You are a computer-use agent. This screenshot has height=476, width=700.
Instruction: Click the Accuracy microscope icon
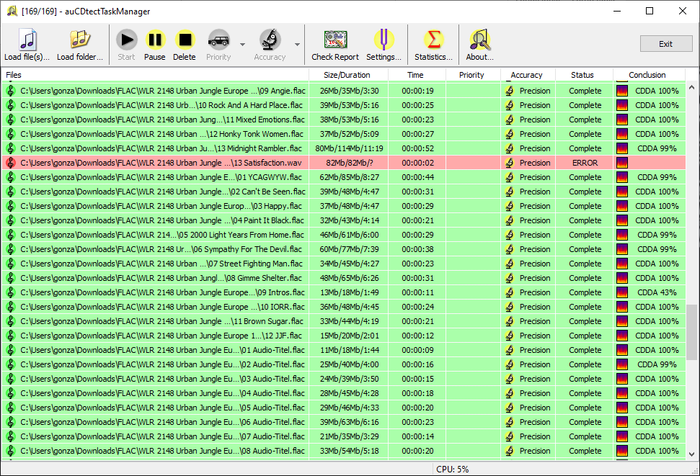pos(270,40)
